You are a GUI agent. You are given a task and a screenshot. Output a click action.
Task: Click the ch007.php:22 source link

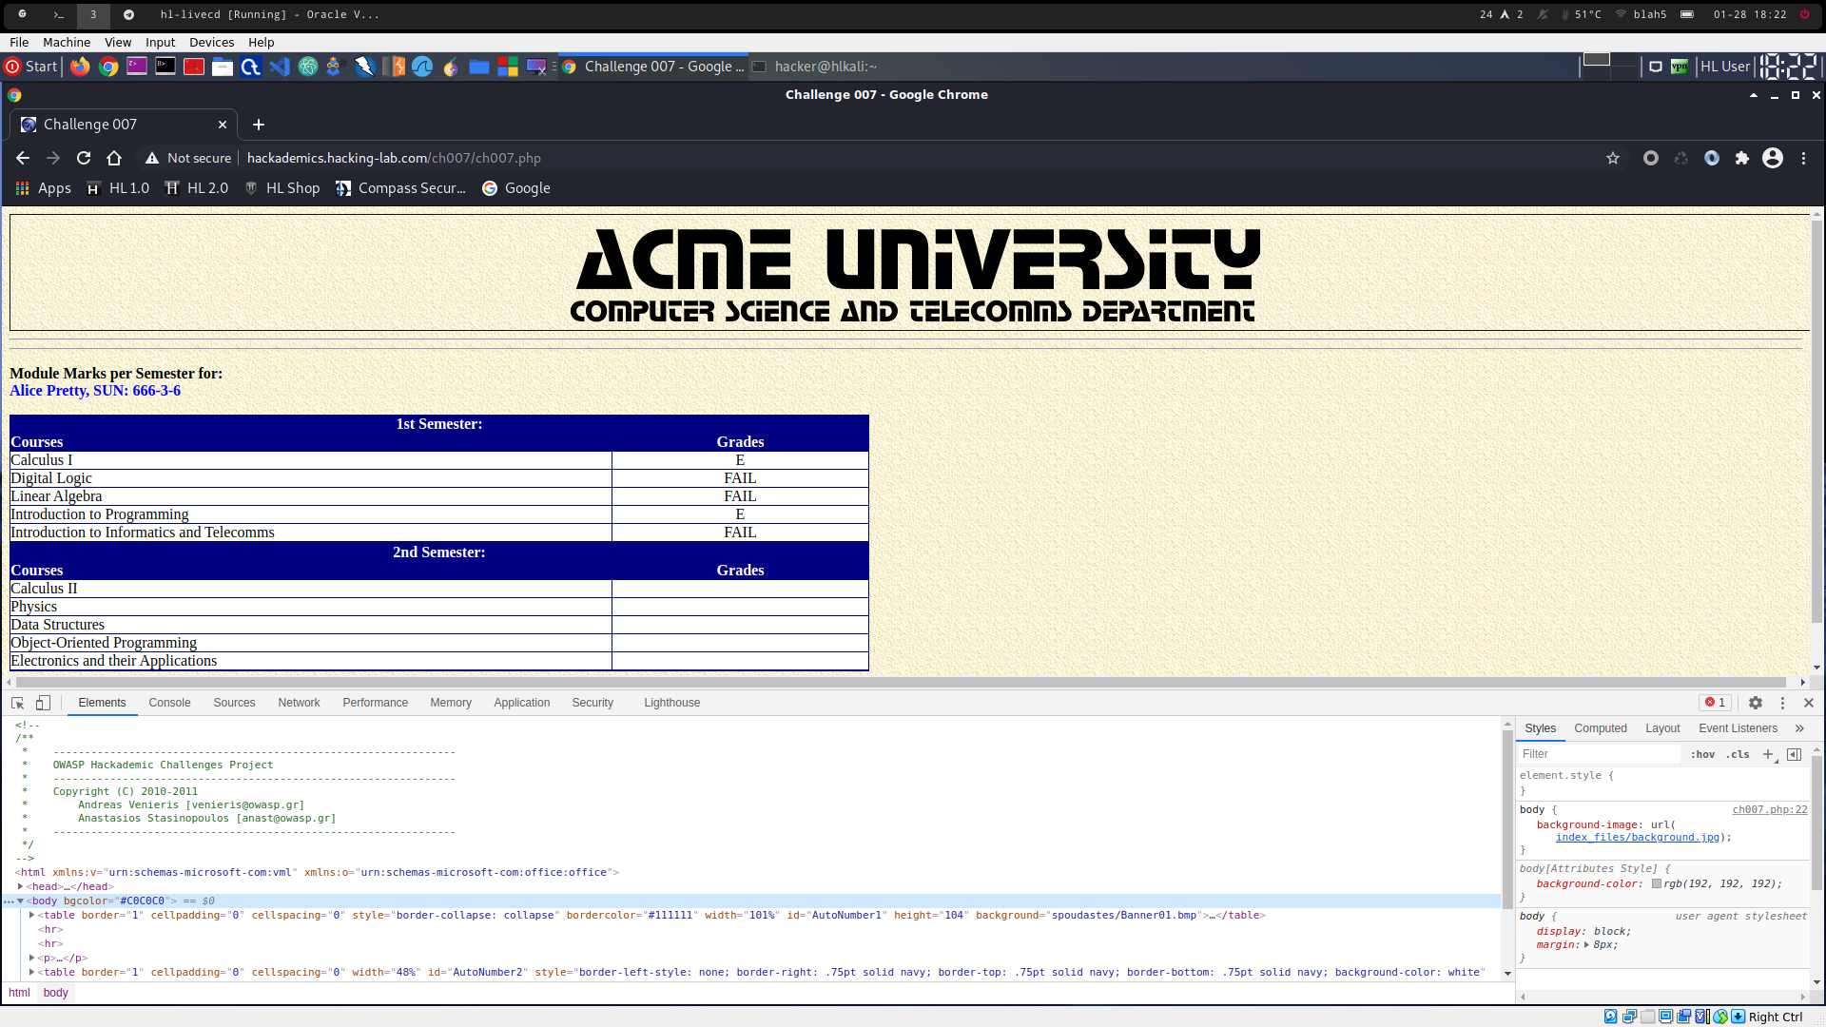point(1769,810)
